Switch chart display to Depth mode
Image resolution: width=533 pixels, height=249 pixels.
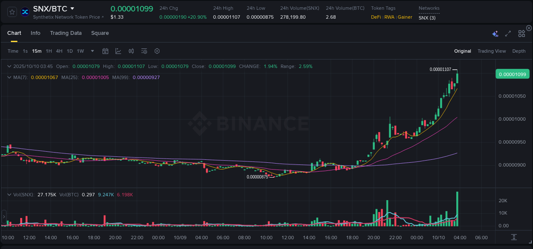coord(519,51)
